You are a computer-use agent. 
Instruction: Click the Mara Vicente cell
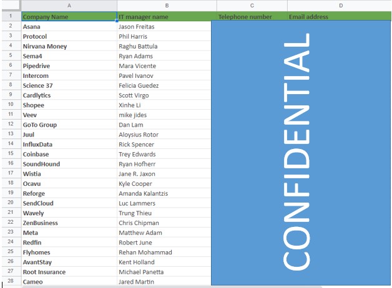click(x=164, y=65)
